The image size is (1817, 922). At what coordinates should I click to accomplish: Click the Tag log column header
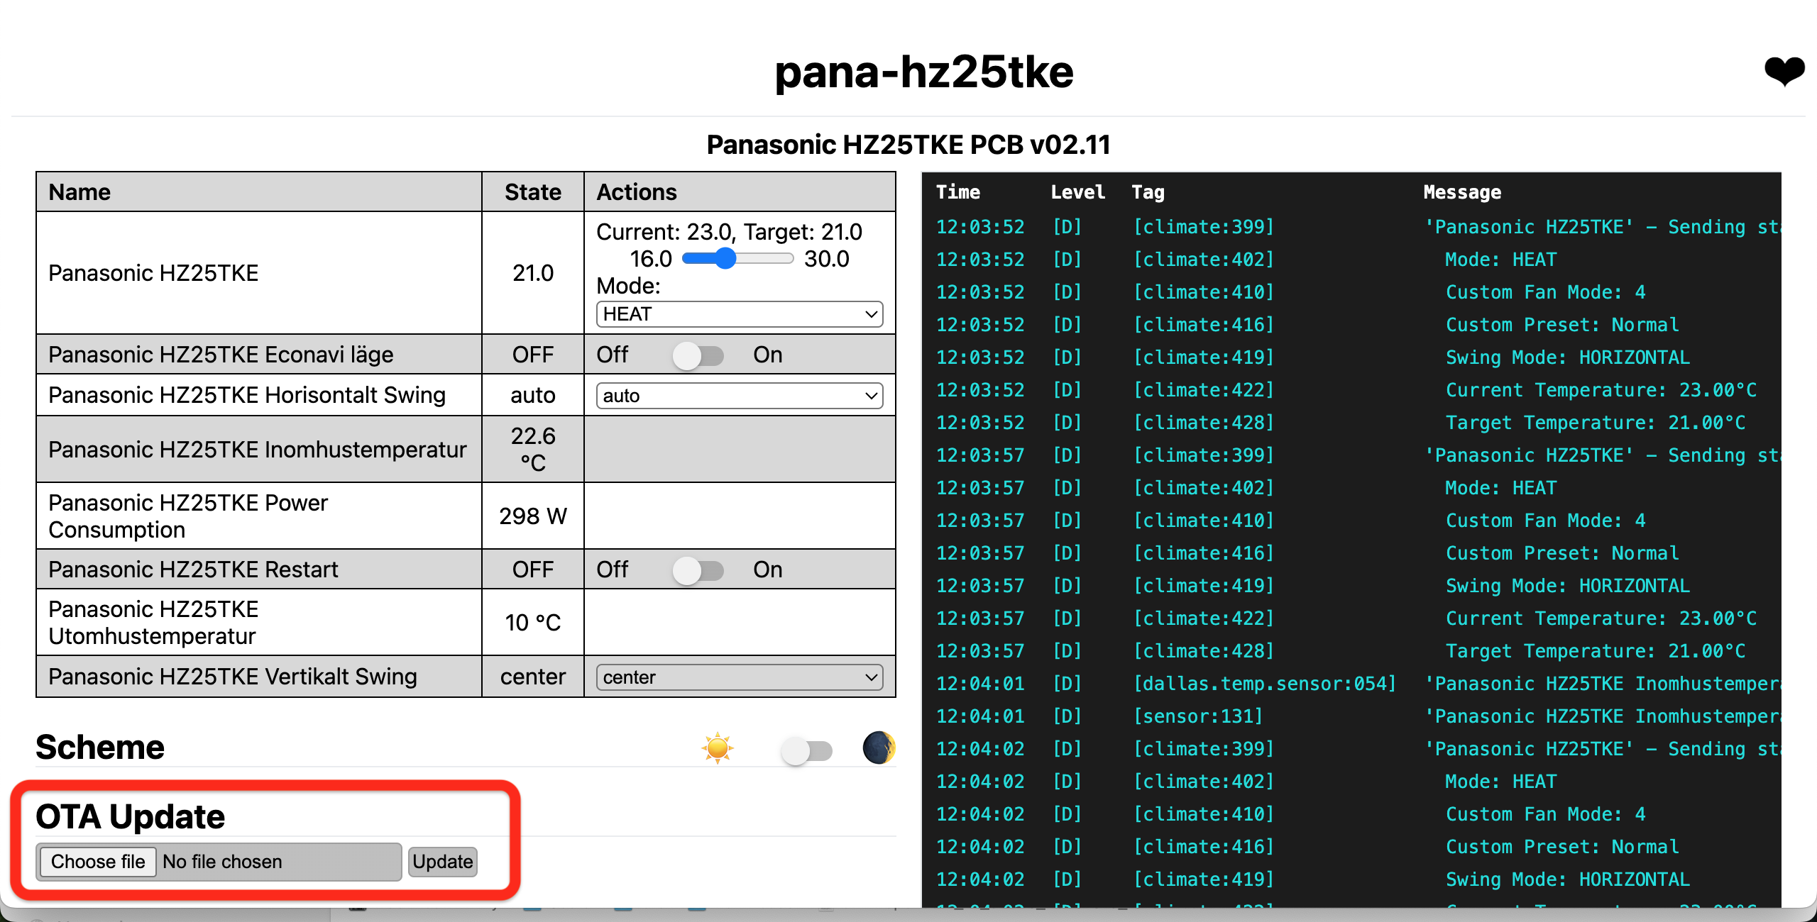1148,192
